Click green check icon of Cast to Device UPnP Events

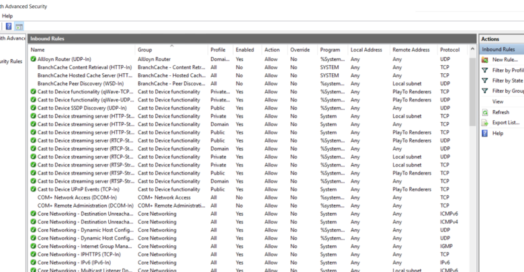pos(33,189)
